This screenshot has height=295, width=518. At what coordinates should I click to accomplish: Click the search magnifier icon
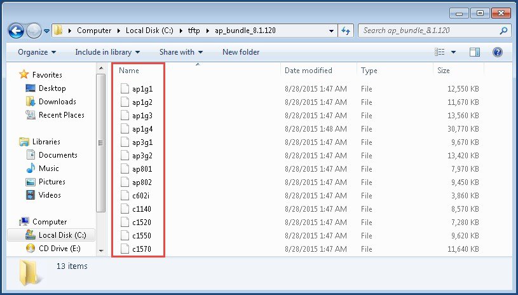click(x=503, y=31)
